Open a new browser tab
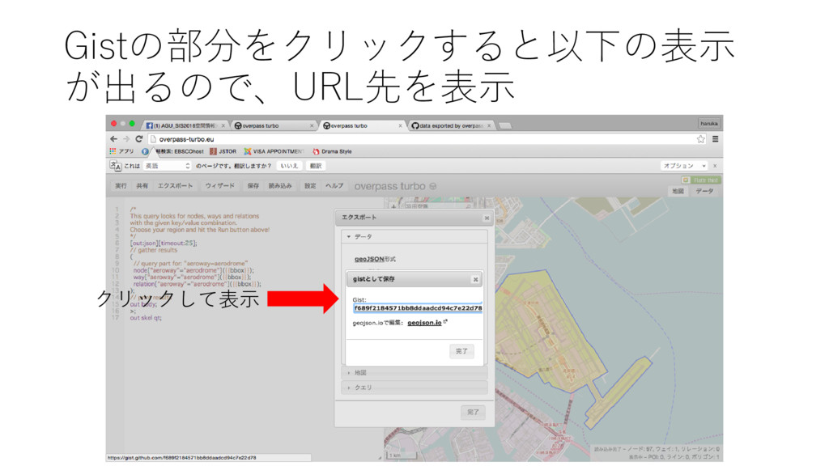 [x=505, y=125]
